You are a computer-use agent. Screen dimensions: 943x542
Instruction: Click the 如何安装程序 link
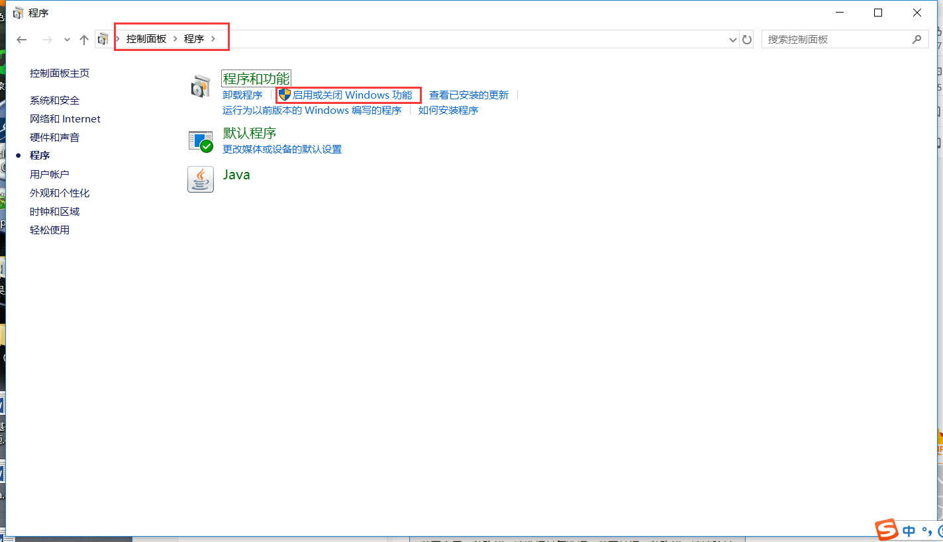click(x=448, y=110)
